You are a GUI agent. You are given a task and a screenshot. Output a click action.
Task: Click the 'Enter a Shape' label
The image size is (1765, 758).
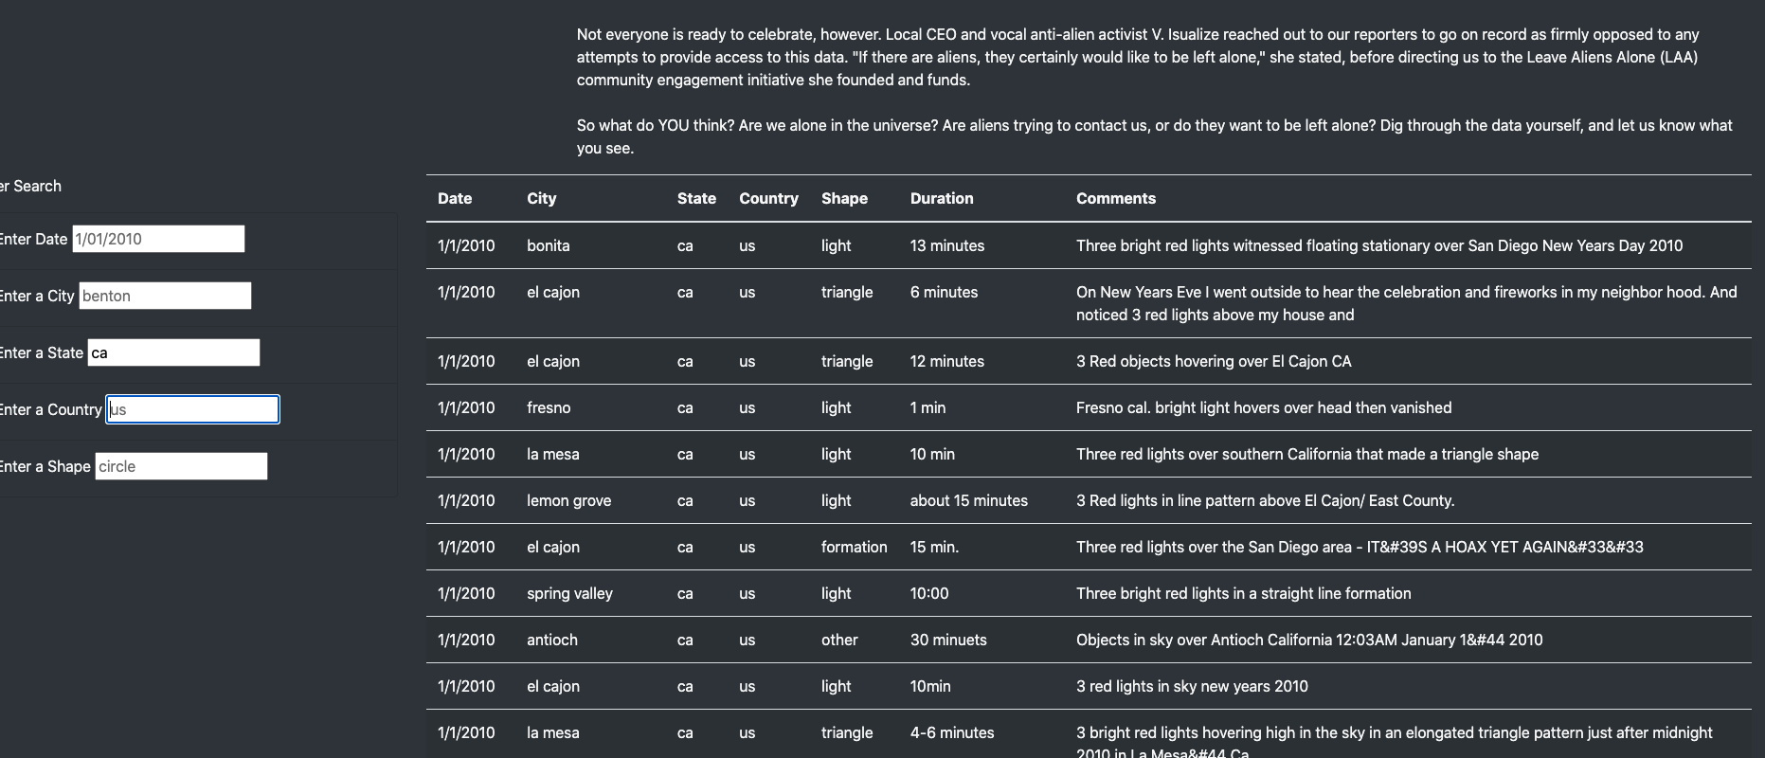coord(45,466)
